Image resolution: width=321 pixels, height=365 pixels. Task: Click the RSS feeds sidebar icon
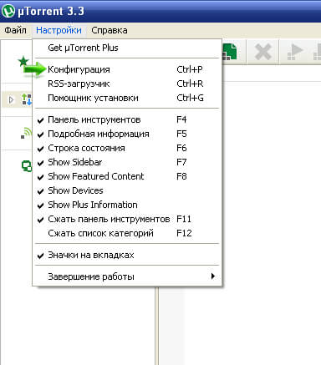coord(27,133)
